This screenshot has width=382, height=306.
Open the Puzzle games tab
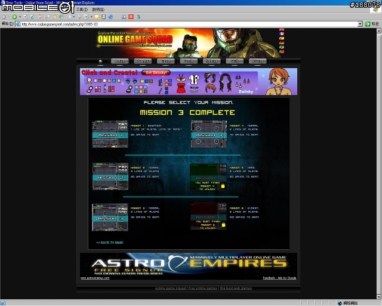click(189, 61)
